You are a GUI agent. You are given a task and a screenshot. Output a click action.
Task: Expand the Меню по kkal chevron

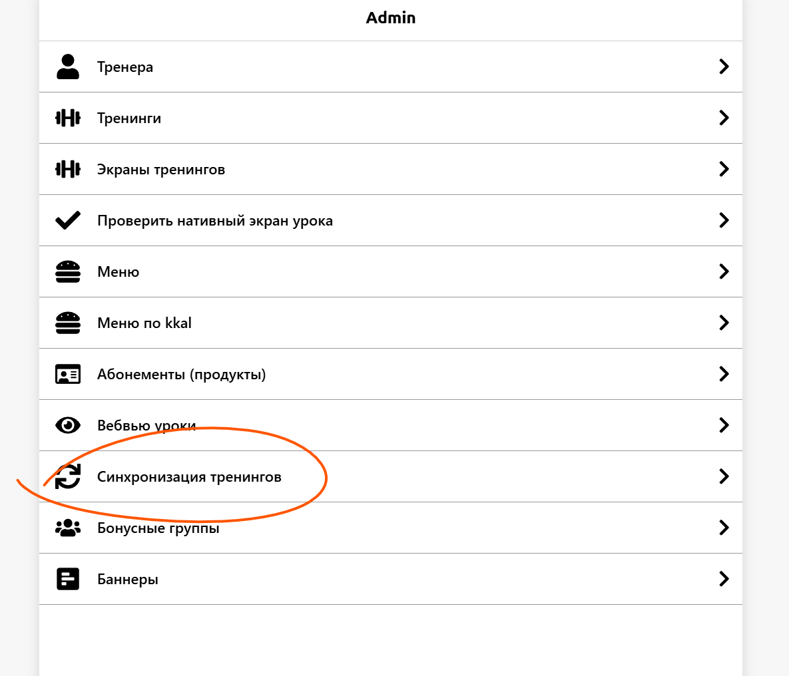click(724, 323)
